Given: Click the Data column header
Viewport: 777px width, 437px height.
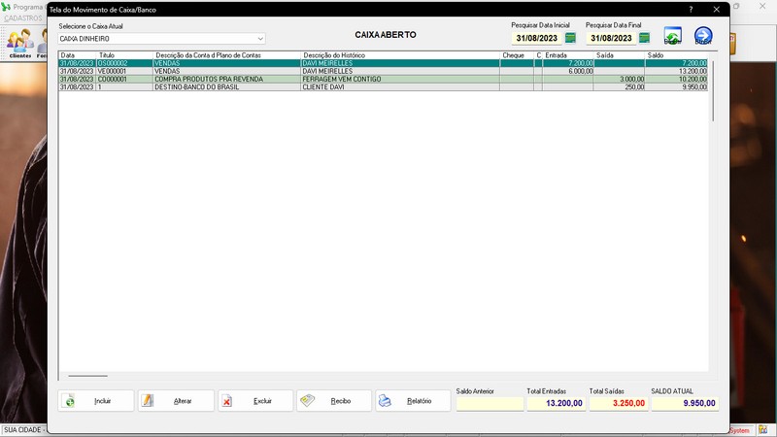Looking at the screenshot, I should [78, 55].
